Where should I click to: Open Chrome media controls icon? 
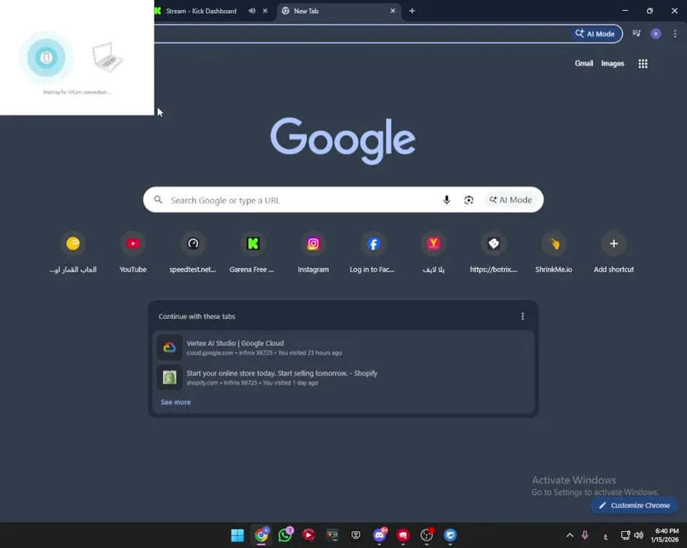pos(637,33)
